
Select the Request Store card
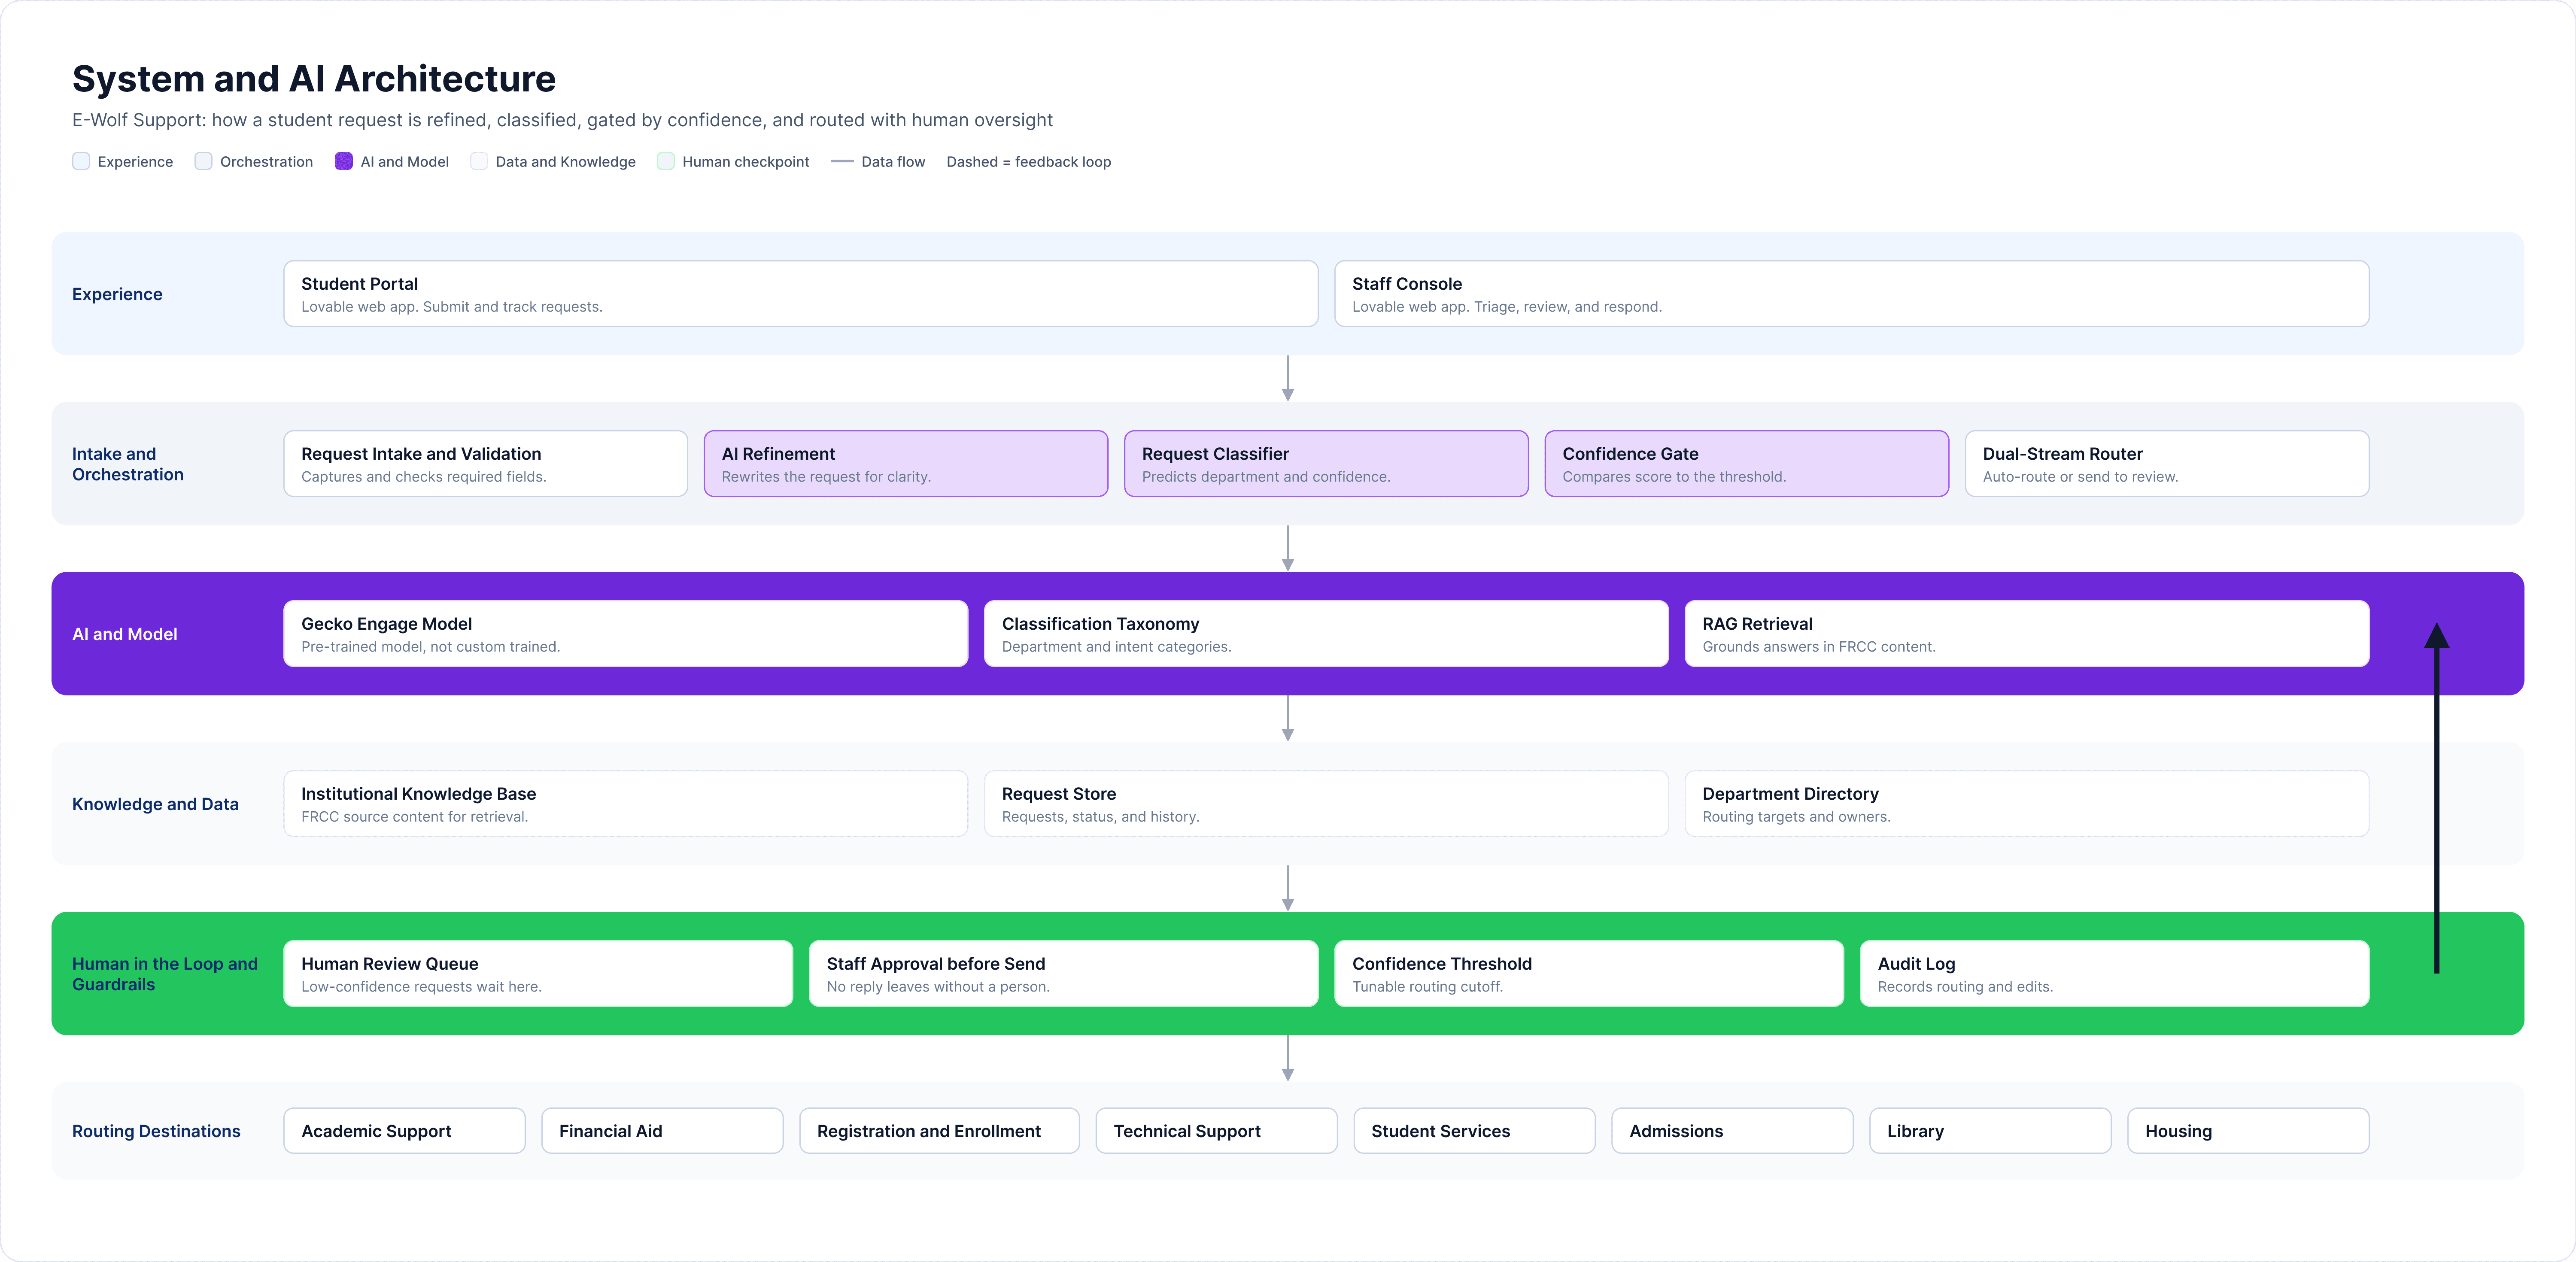click(1326, 804)
